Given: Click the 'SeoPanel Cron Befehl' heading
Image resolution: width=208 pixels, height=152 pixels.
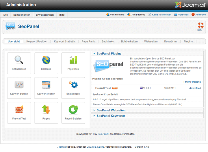Looking at the screenshot, I should (x=105, y=94).
